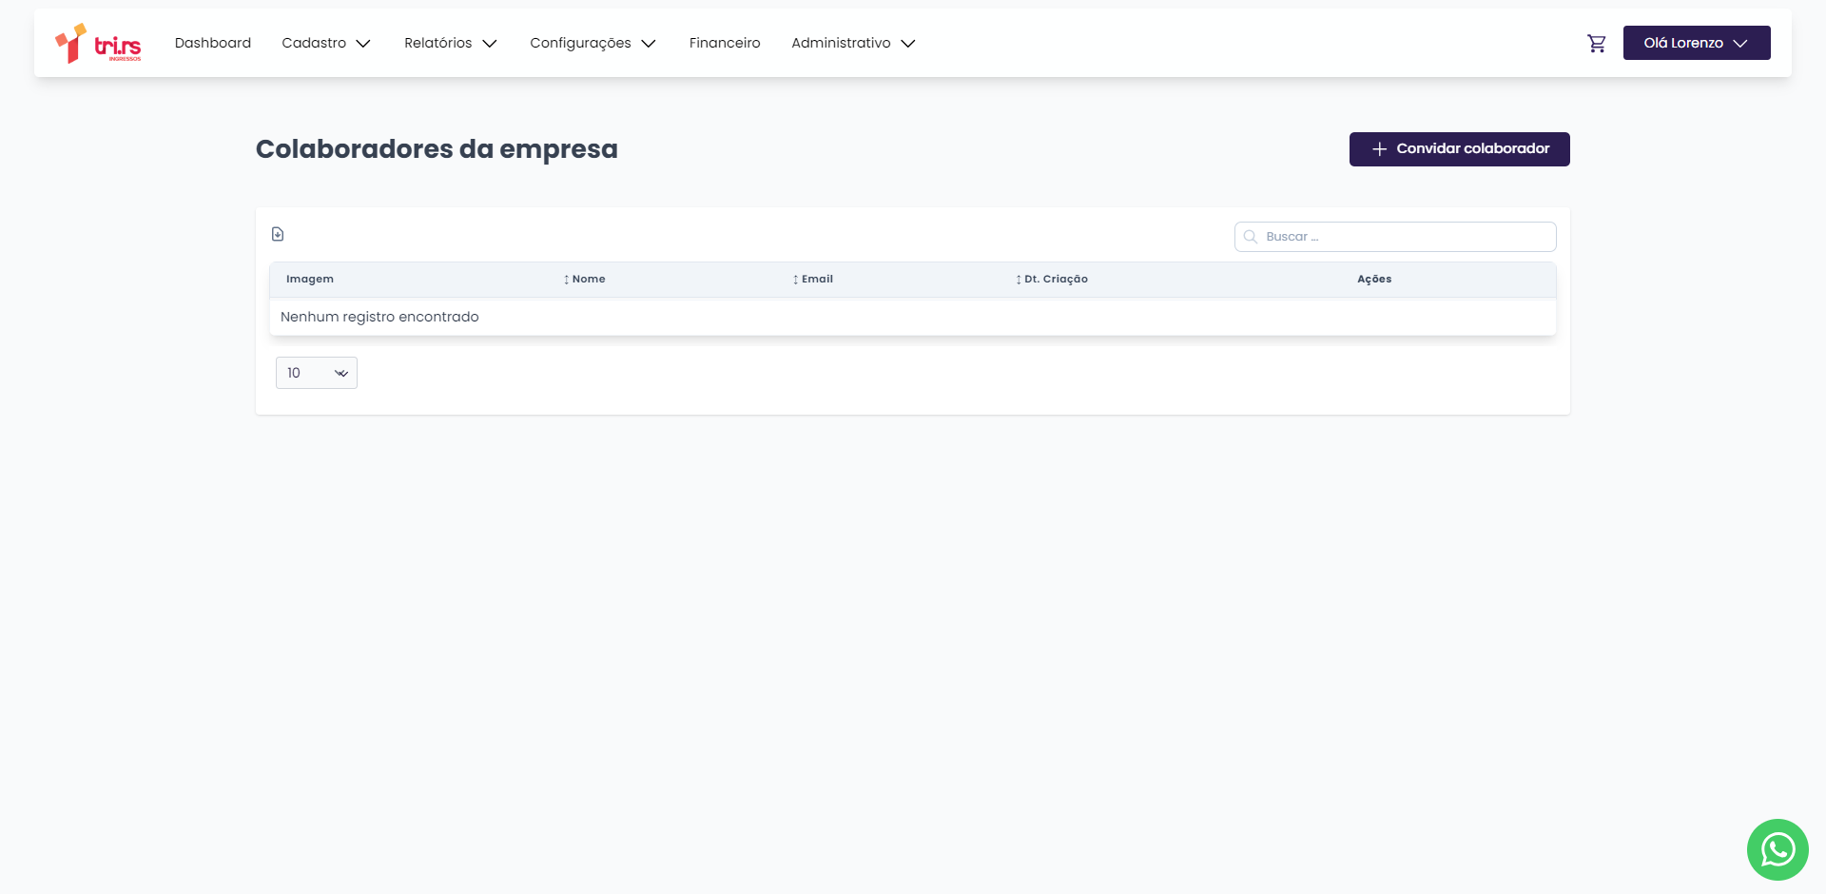
Task: Click the Imagem column header
Action: (310, 280)
